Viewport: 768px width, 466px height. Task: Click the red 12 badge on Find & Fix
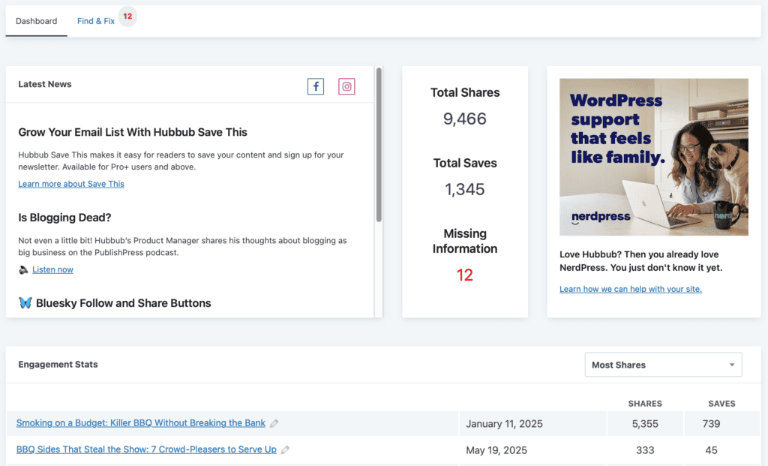(127, 17)
